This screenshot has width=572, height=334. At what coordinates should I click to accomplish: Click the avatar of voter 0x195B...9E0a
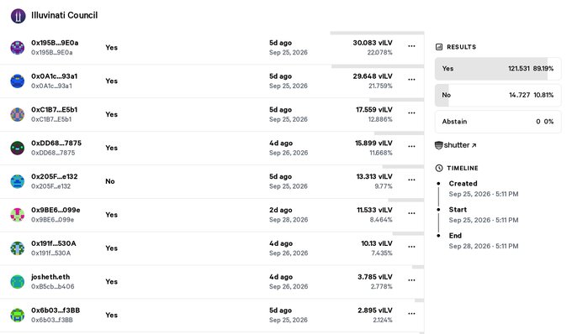coord(18,48)
